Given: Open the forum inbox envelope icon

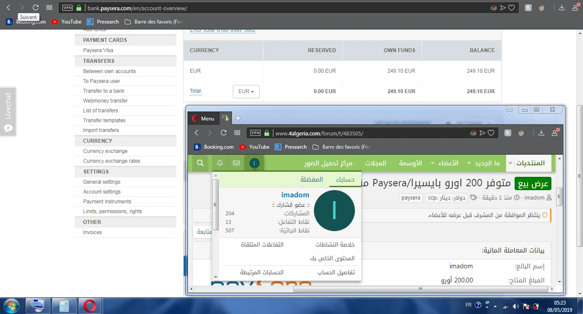Looking at the screenshot, I should (x=236, y=163).
